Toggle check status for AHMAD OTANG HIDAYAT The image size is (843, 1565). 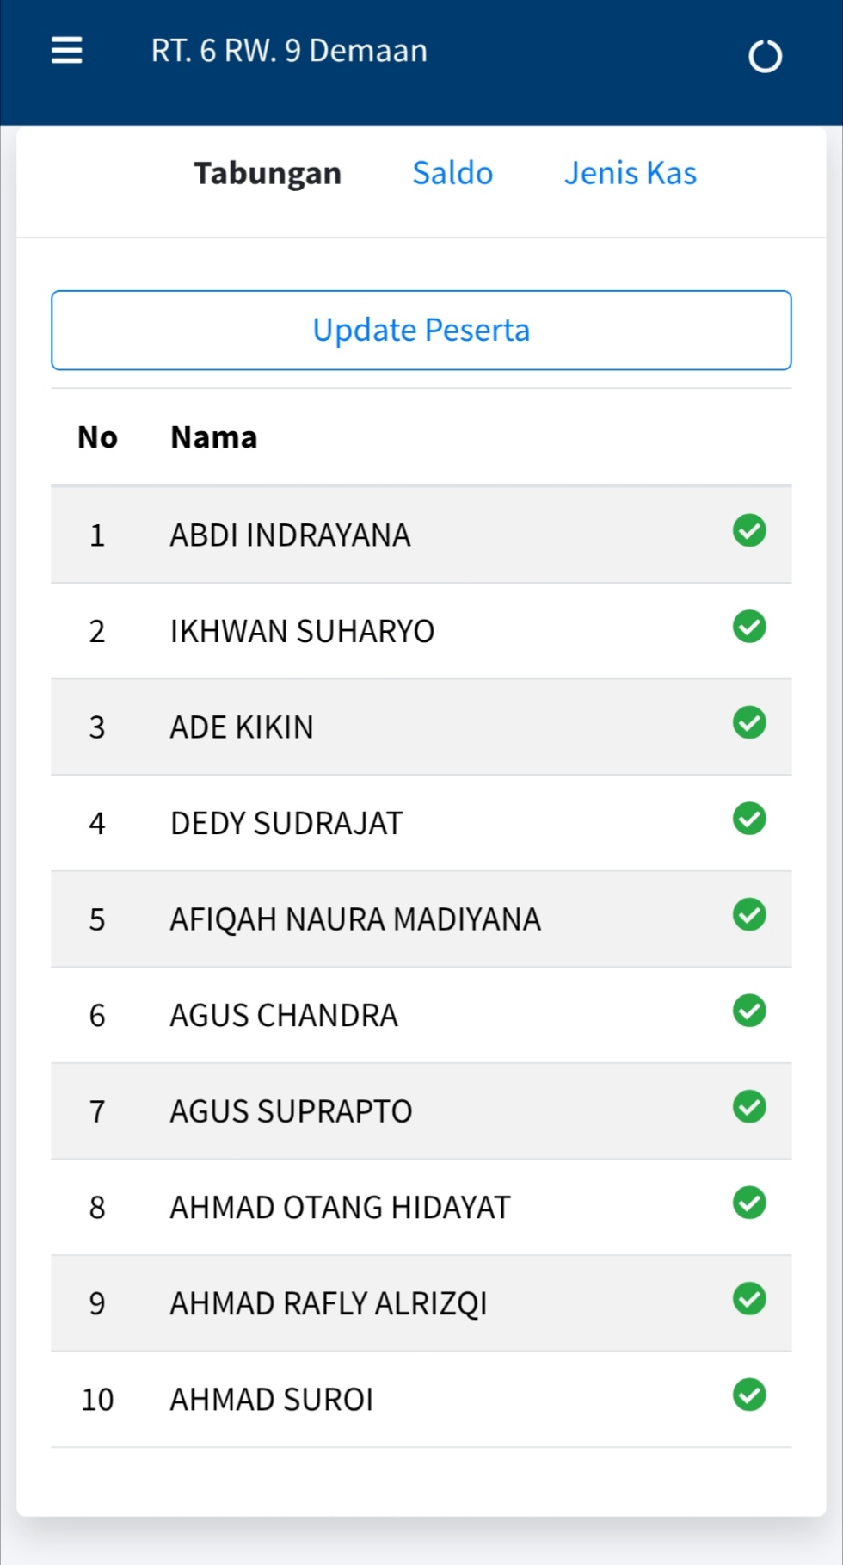click(x=749, y=1203)
